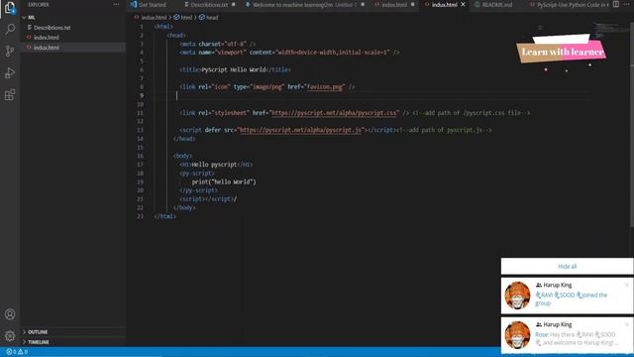Open the pyscript.css stylesheet link
Image resolution: width=634 pixels, height=357 pixels.
coord(334,113)
